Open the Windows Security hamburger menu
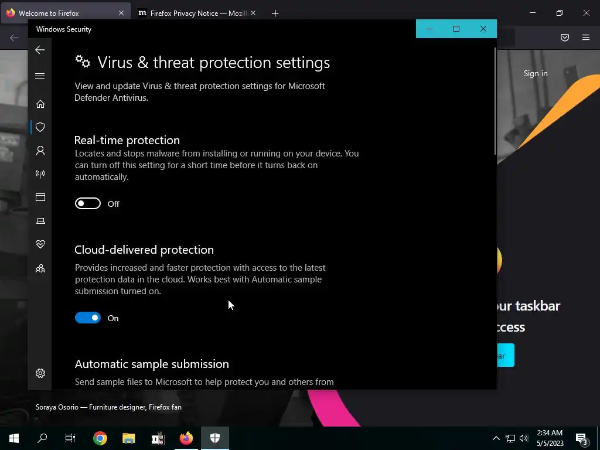The width and height of the screenshot is (600, 450). [x=40, y=76]
